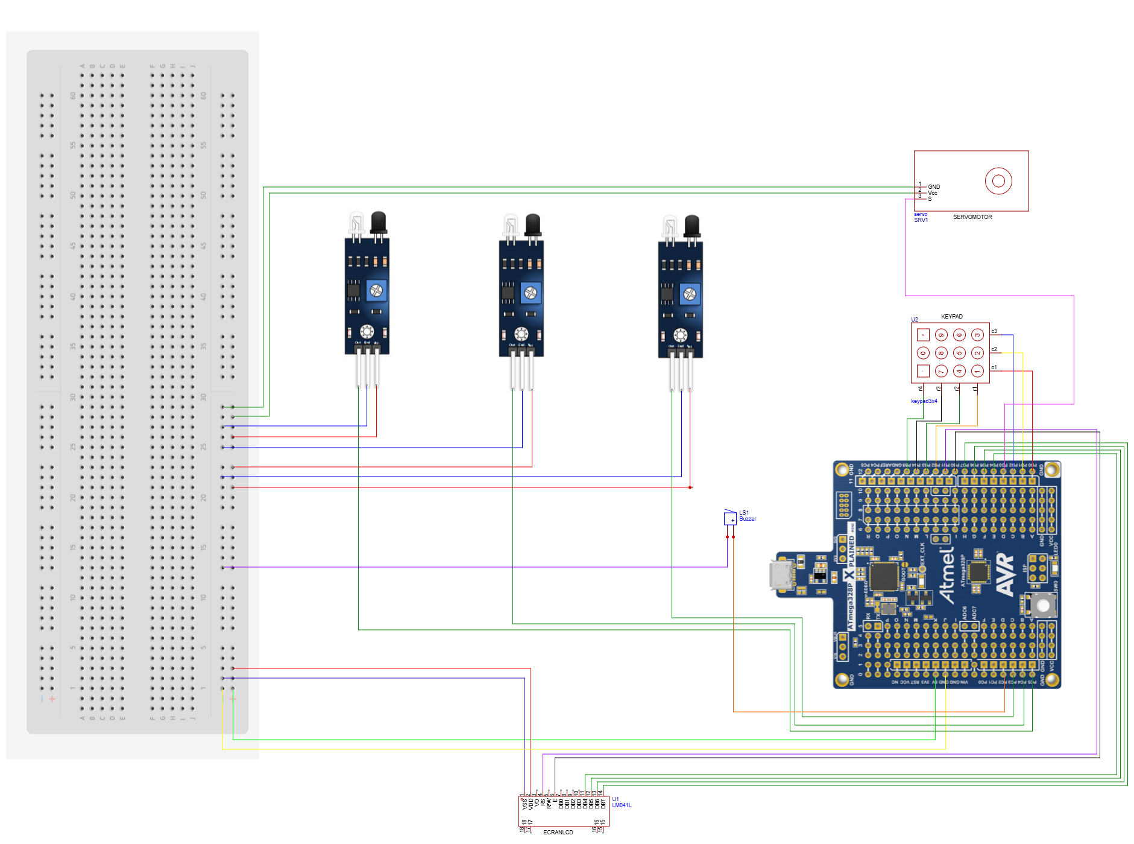Click the servo GND pin label
This screenshot has height=844, width=1134.
(934, 187)
